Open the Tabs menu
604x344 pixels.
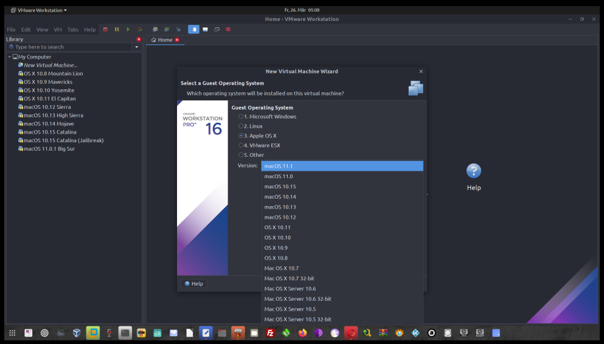coord(73,30)
